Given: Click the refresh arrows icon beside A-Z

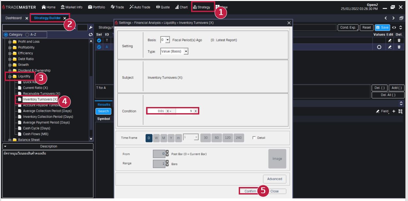Looking at the screenshot, I should (x=91, y=34).
